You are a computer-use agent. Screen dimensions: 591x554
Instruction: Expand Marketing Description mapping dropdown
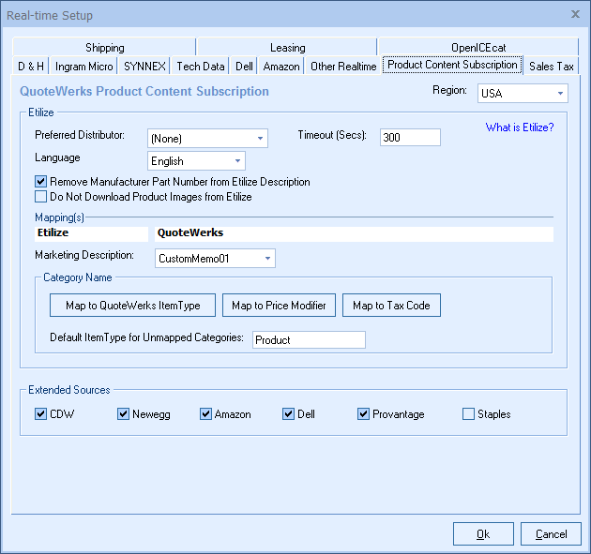click(215, 259)
